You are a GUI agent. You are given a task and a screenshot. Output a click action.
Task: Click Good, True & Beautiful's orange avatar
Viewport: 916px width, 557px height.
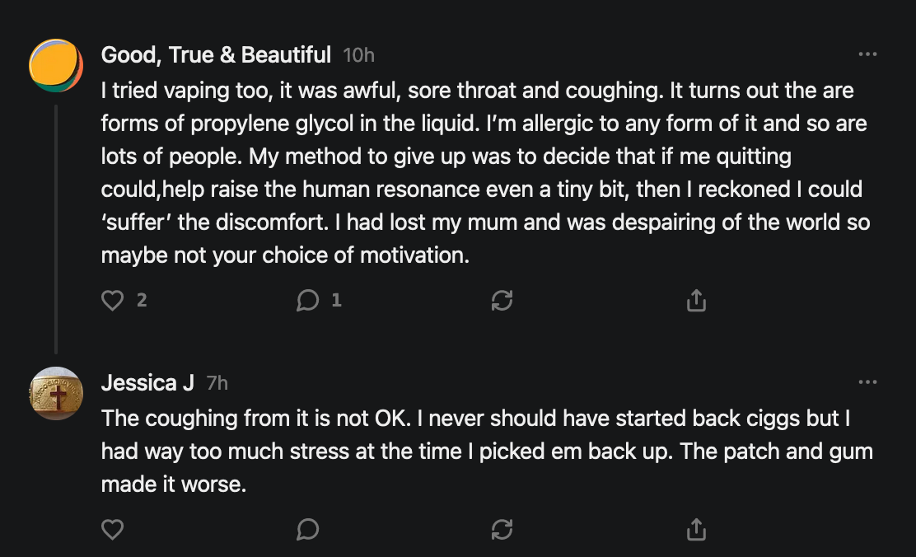point(56,65)
